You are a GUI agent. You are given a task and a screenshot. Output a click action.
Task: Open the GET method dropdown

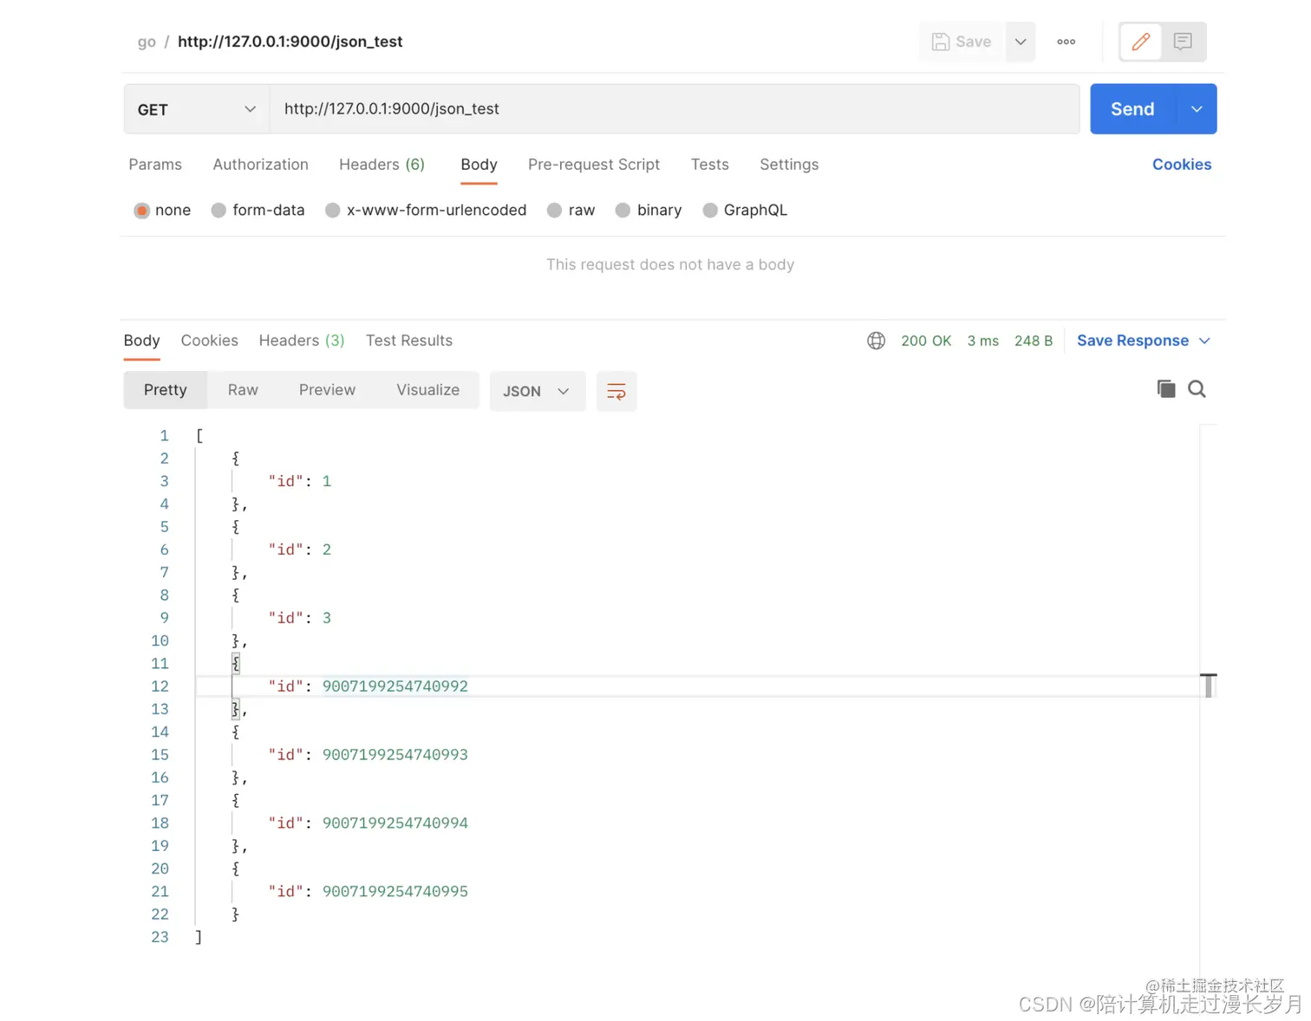point(197,109)
